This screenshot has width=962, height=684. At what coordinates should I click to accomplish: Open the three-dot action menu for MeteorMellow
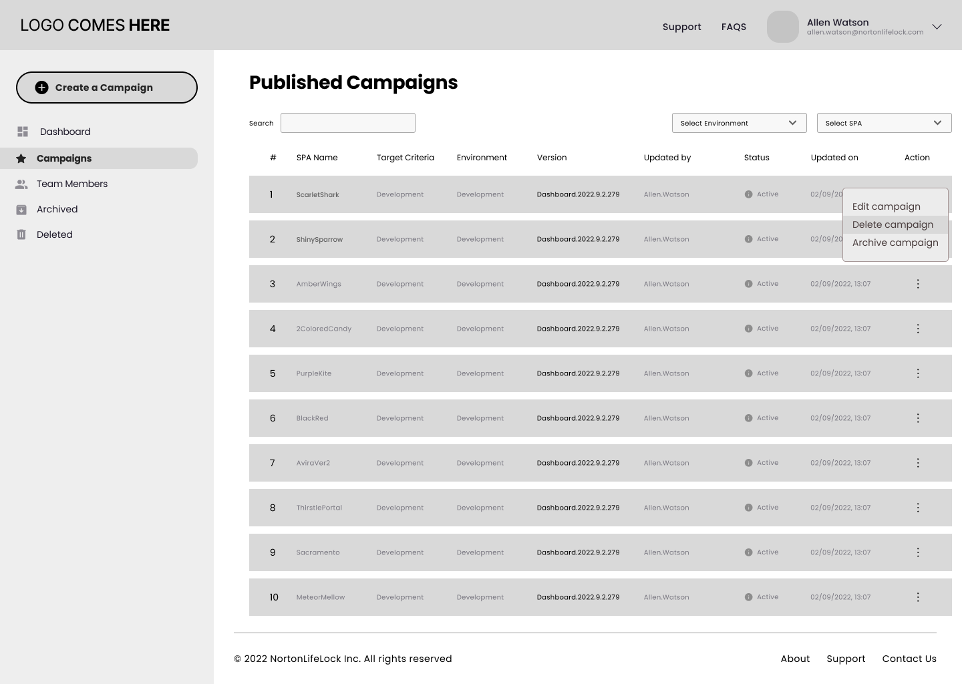tap(918, 597)
